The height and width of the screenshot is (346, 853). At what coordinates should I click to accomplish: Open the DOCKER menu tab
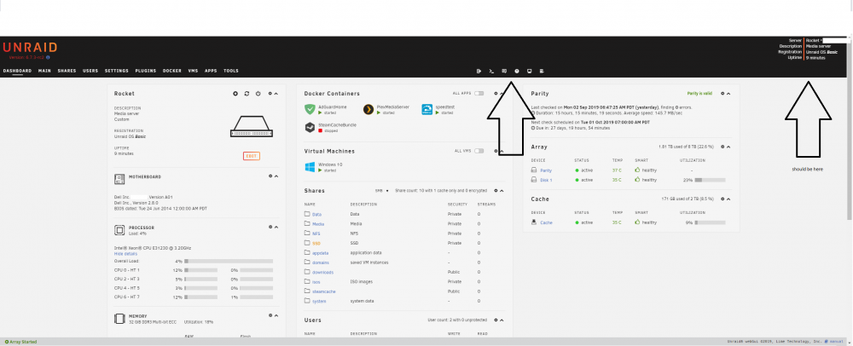[172, 71]
